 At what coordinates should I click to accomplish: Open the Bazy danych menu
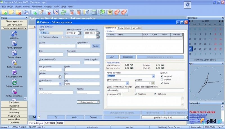8,6
